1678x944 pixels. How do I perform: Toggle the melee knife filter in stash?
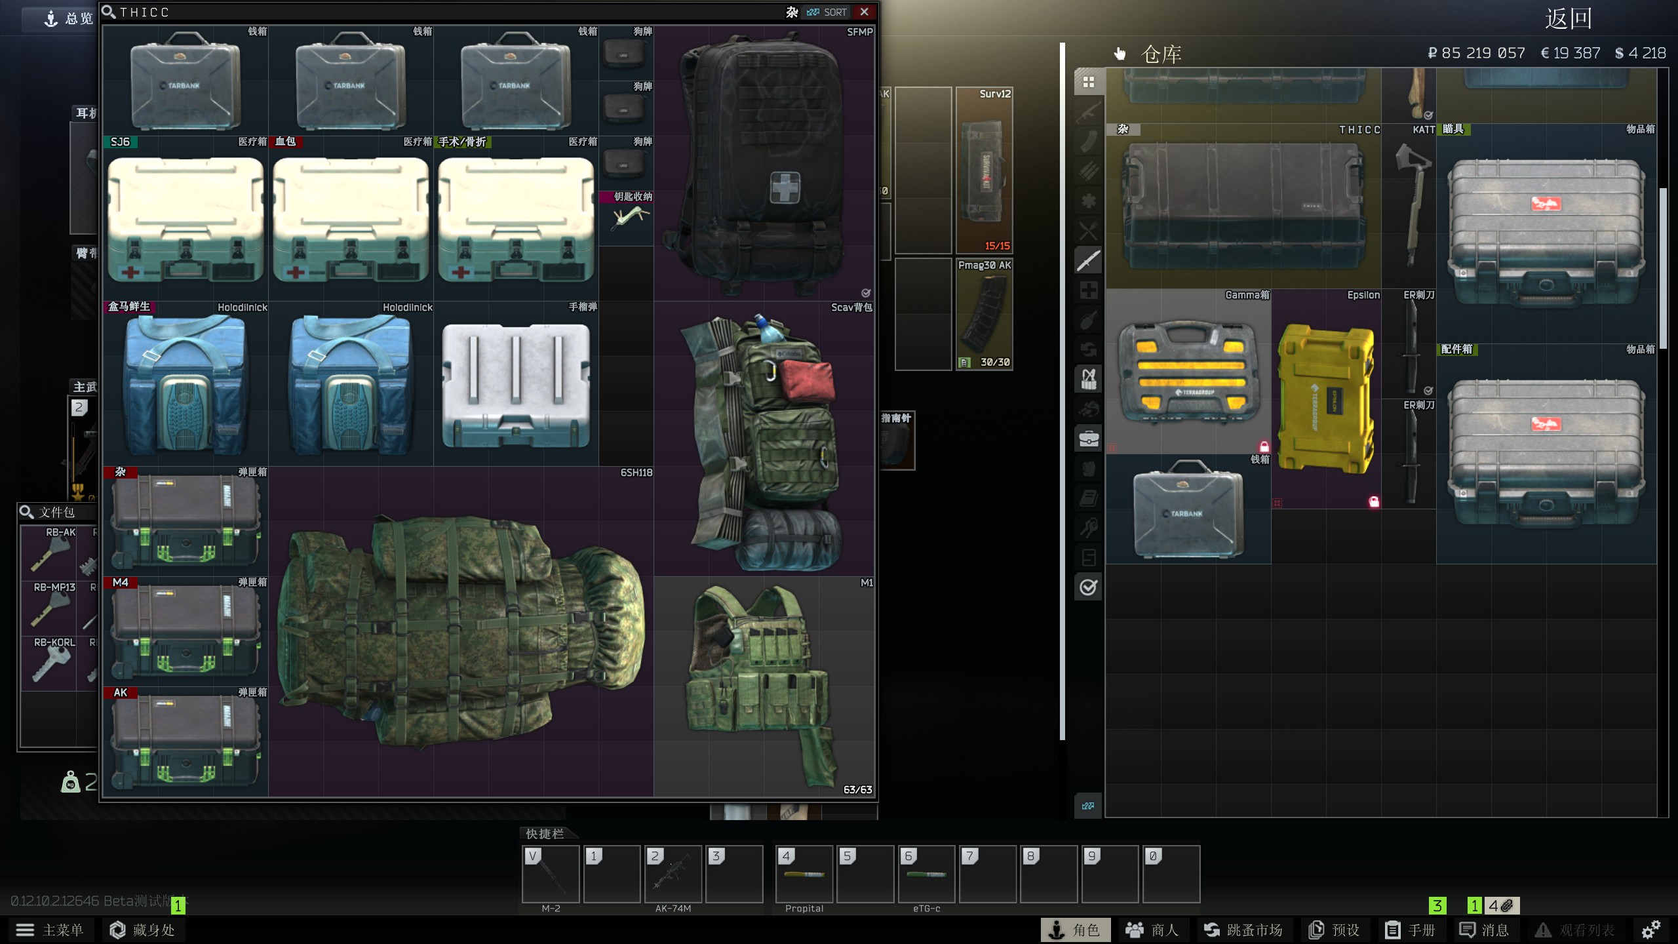pyautogui.click(x=1088, y=260)
